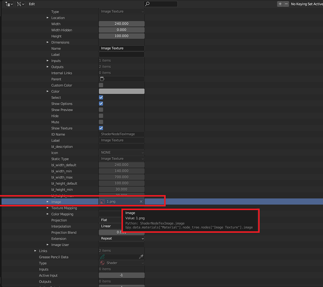Viewport: 323px width, 287px height.
Task: Enable the Mute checkbox
Action: 101,122
